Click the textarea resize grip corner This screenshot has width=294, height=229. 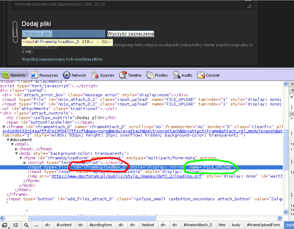249,6
